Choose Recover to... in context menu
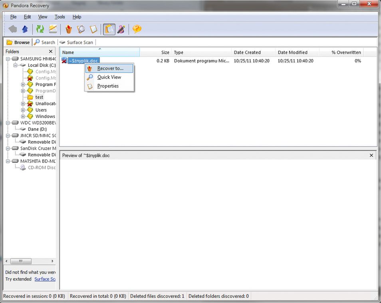 (x=109, y=68)
